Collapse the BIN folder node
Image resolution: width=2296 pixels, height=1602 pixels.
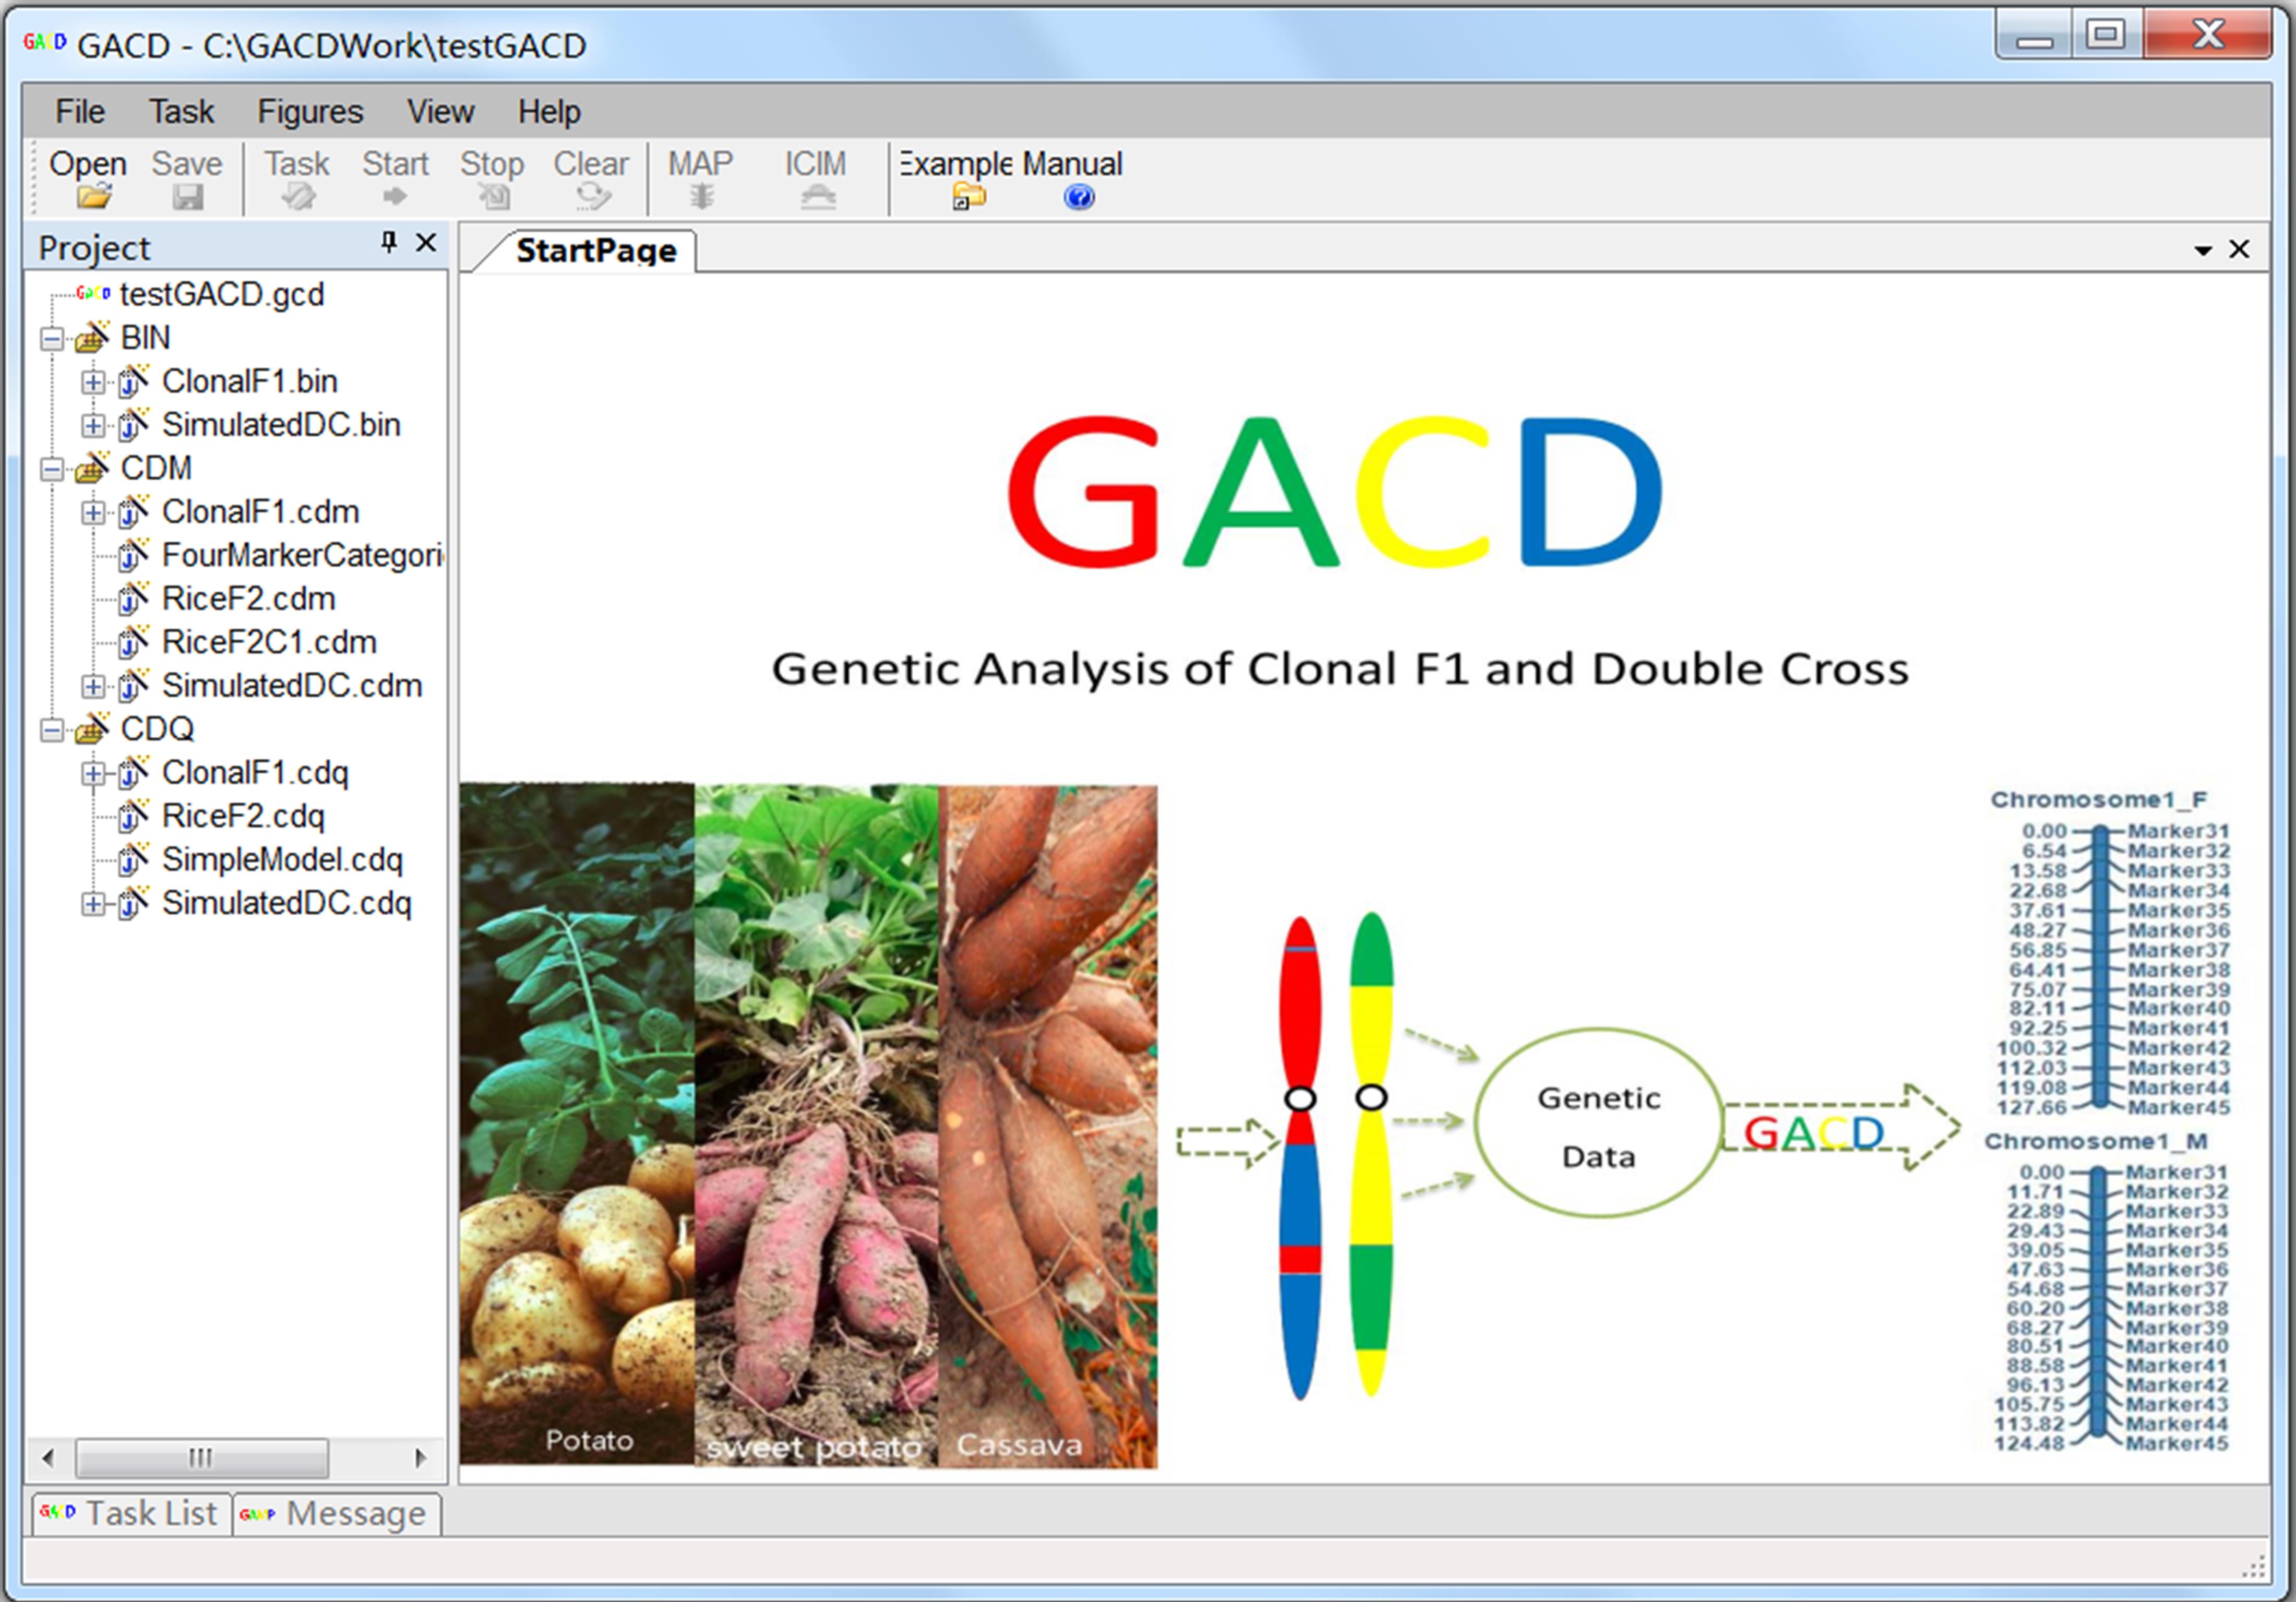51,339
